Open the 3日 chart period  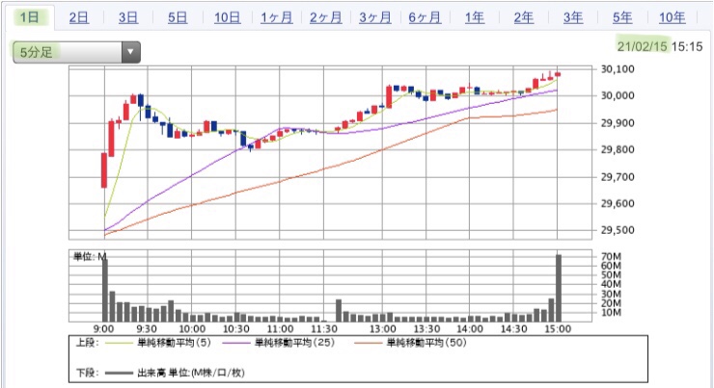coord(128,17)
